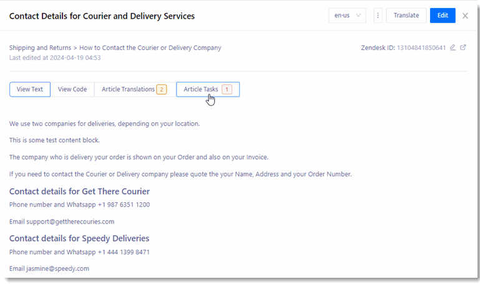
Task: Switch to the View Code tab
Action: click(x=72, y=89)
